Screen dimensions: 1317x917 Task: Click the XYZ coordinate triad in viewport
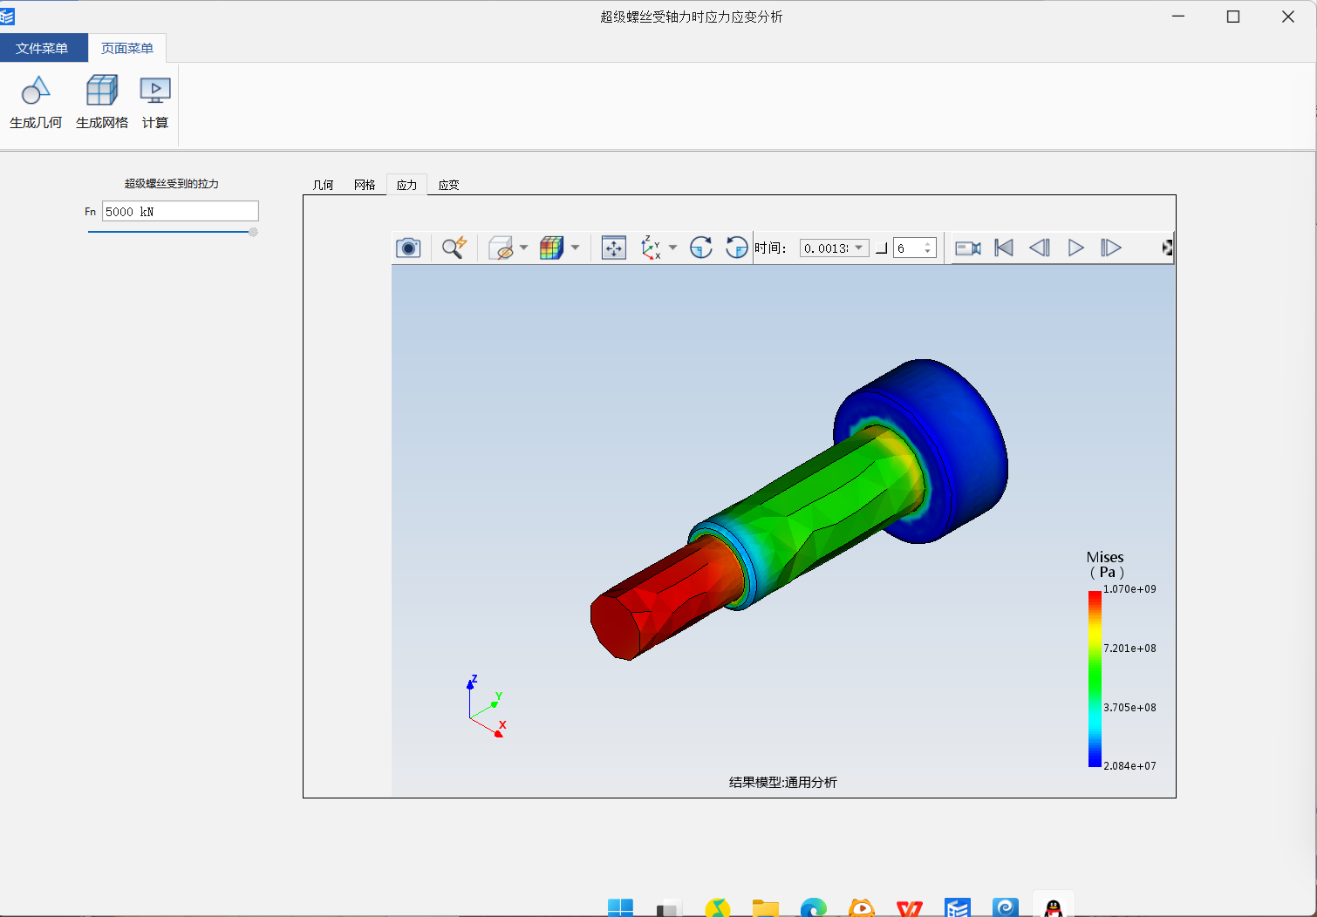pos(487,707)
